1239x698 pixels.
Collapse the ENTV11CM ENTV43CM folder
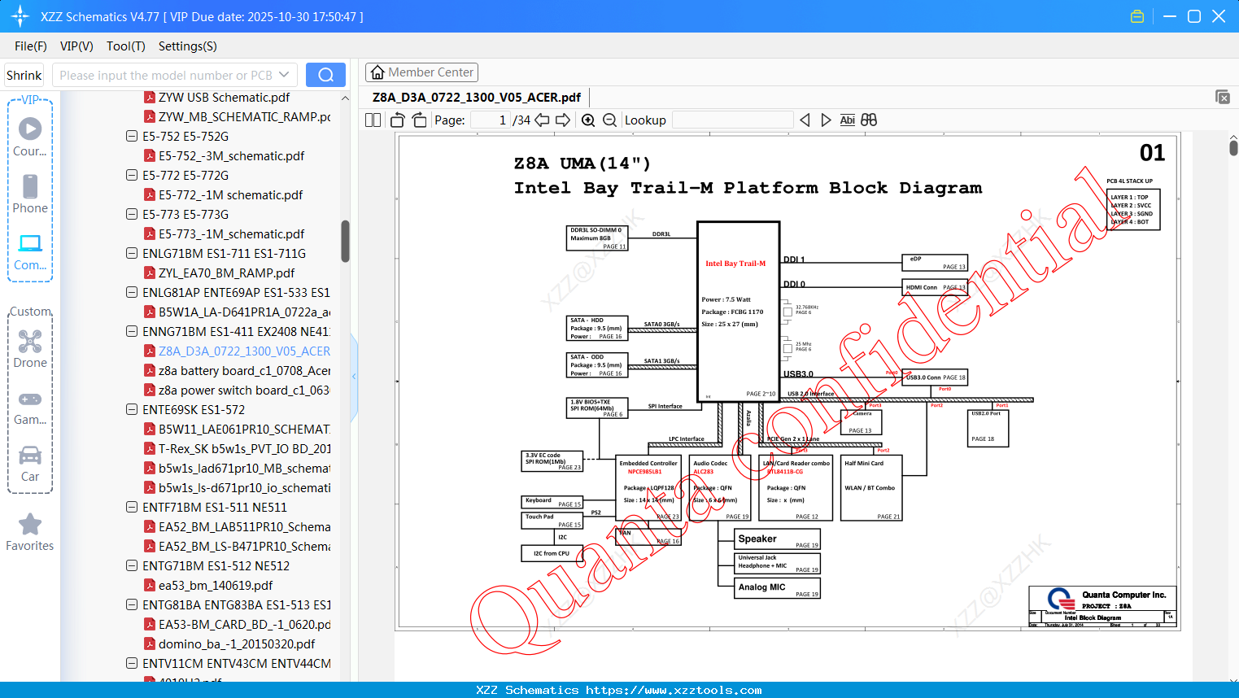tap(132, 664)
